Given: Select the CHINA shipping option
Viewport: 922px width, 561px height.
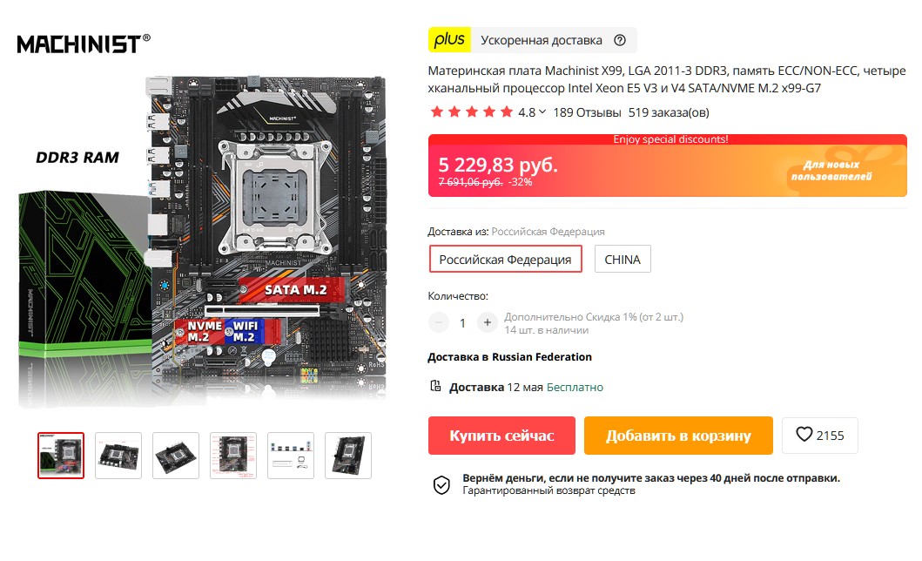Looking at the screenshot, I should [623, 259].
